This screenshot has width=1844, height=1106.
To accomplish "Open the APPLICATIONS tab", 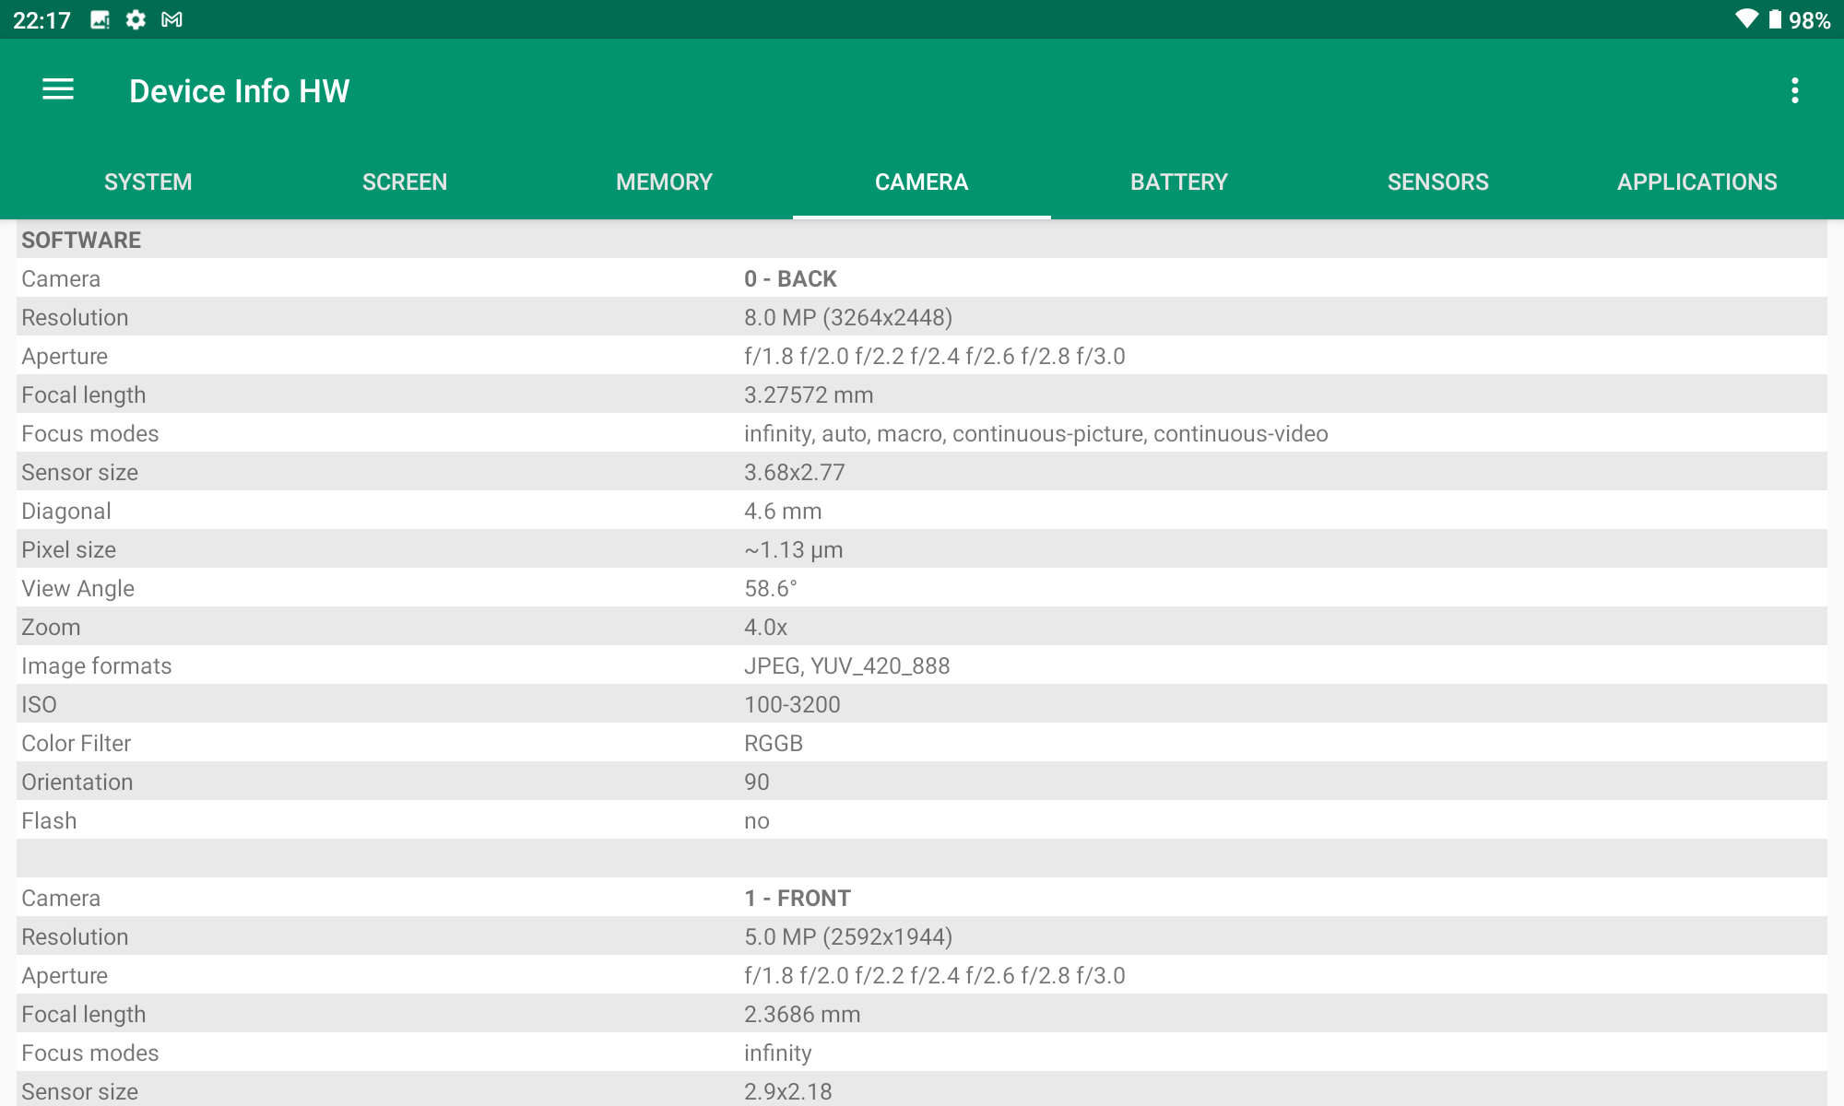I will pyautogui.click(x=1696, y=182).
